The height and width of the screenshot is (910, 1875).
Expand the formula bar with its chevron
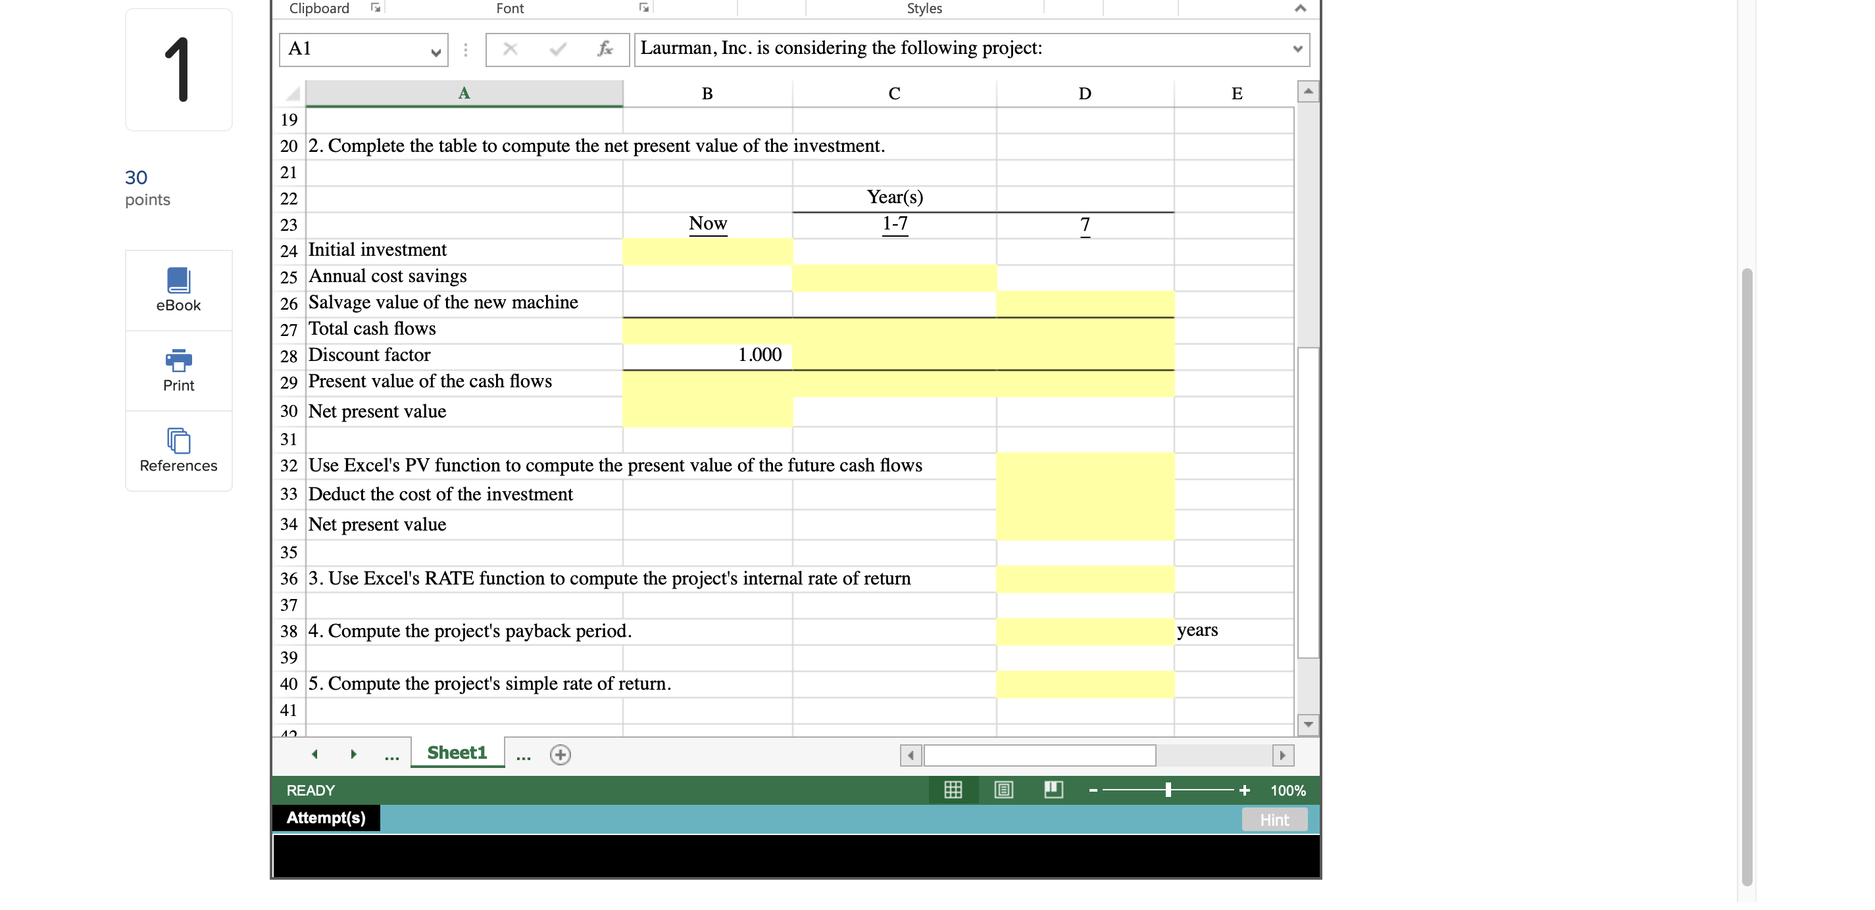click(1299, 49)
